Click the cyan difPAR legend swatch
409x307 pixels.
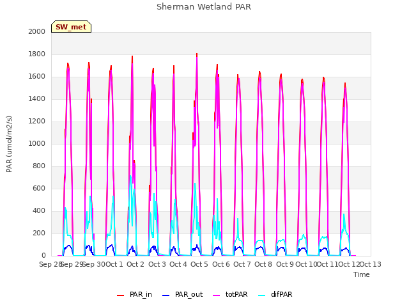[261, 295]
